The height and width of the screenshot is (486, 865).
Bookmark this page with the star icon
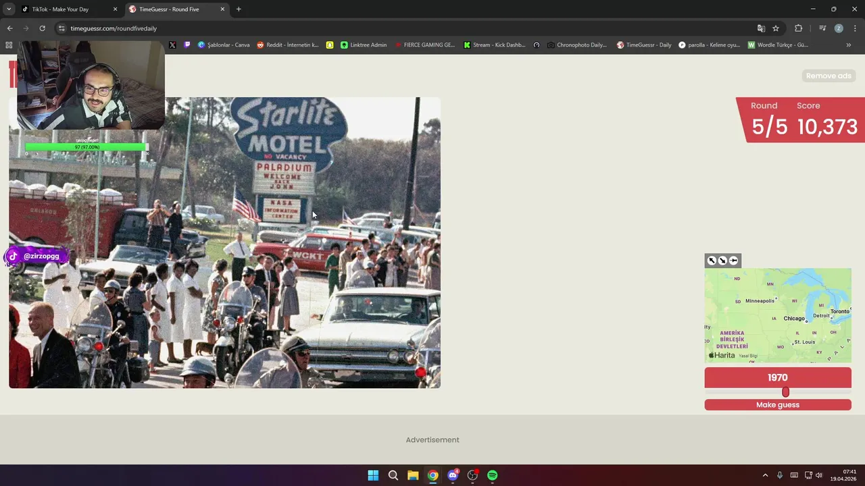pos(776,28)
